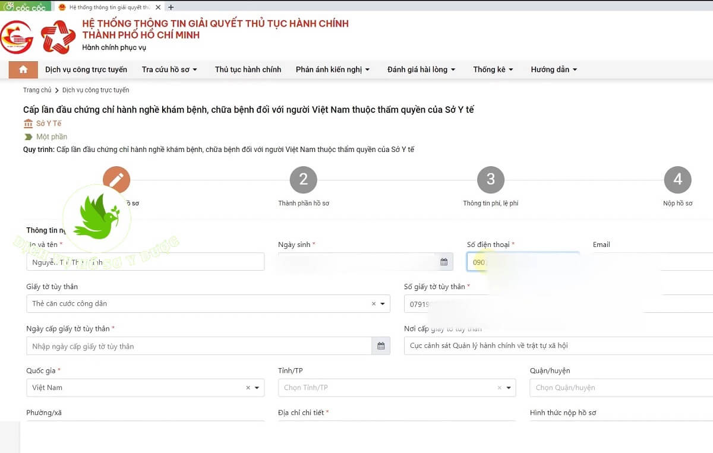Click step 1 pencil circle icon
Image resolution: width=713 pixels, height=453 pixels.
pyautogui.click(x=116, y=179)
